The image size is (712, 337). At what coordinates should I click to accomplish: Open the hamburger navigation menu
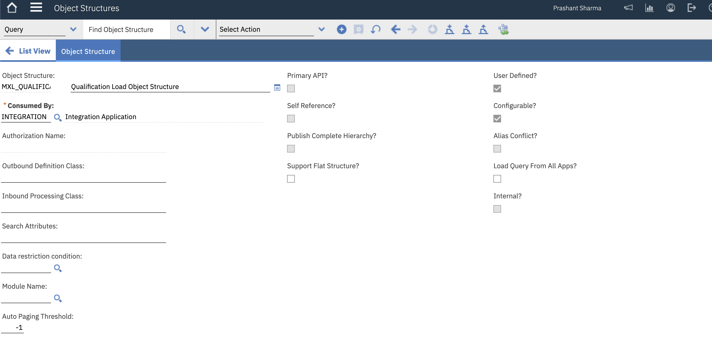click(x=36, y=8)
